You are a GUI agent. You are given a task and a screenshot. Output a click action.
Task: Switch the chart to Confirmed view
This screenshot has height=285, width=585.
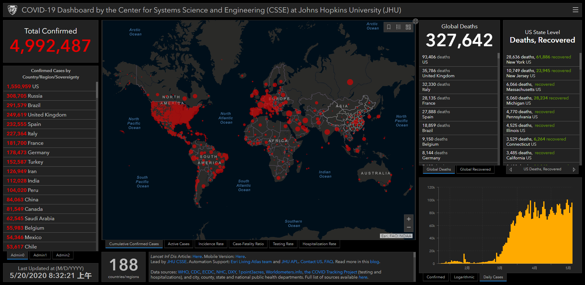pos(436,277)
